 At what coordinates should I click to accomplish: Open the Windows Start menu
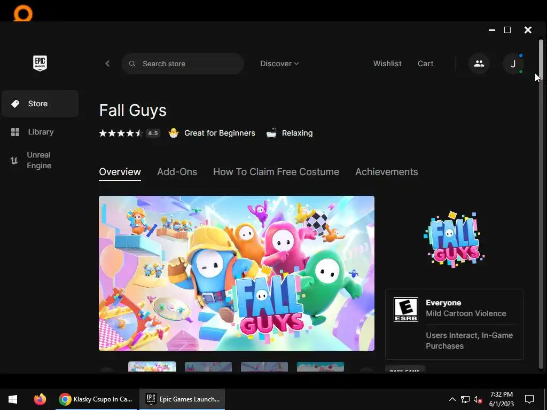[x=13, y=399]
